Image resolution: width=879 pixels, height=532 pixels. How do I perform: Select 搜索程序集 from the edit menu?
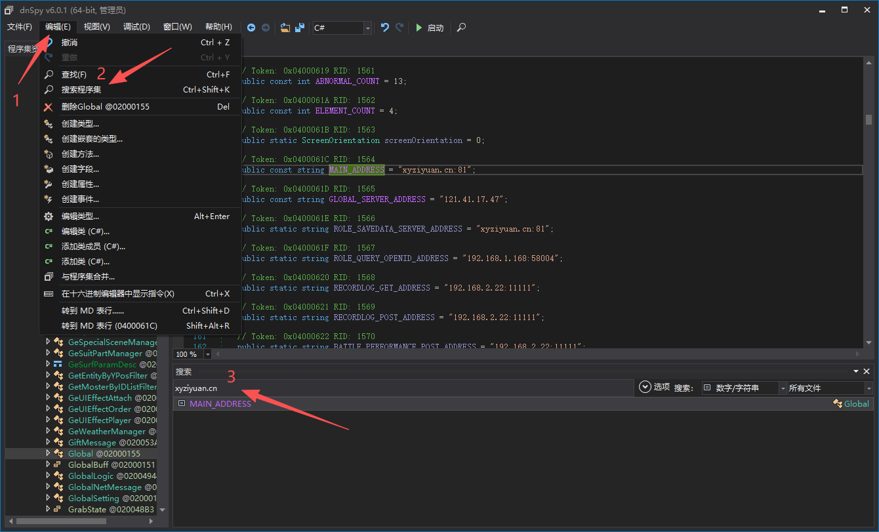coord(81,90)
